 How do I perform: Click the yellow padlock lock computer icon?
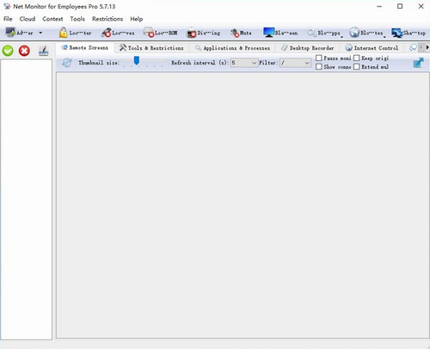pos(63,33)
